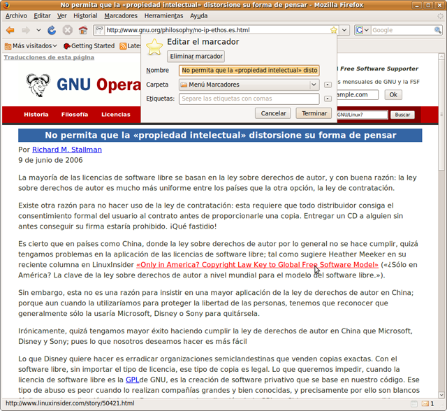Image resolution: width=447 pixels, height=411 pixels.
Task: Open the Marcadores menu
Action: [x=121, y=15]
